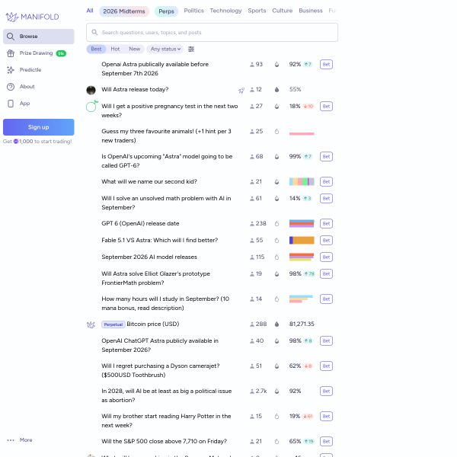Screen dimensions: 457x457
Task: Open the Bitcoin price (USD) market
Action: 153,324
